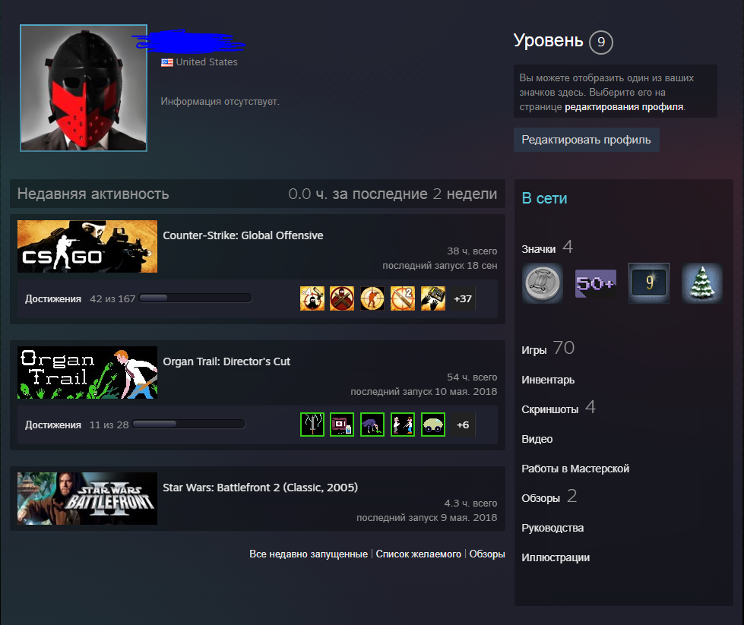Open the masked profile avatar image
Image resolution: width=744 pixels, height=625 pixels.
point(84,88)
